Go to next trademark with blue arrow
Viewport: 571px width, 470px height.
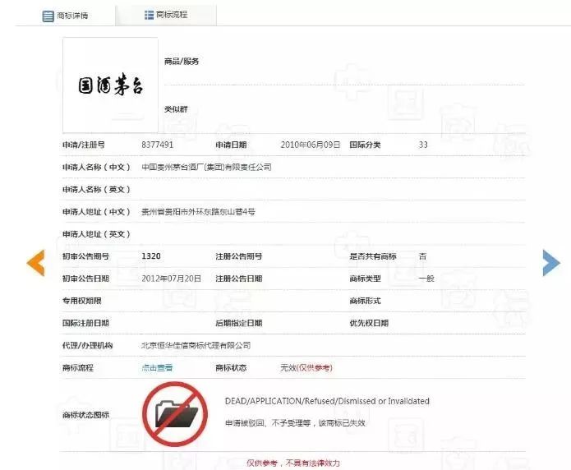tap(550, 262)
